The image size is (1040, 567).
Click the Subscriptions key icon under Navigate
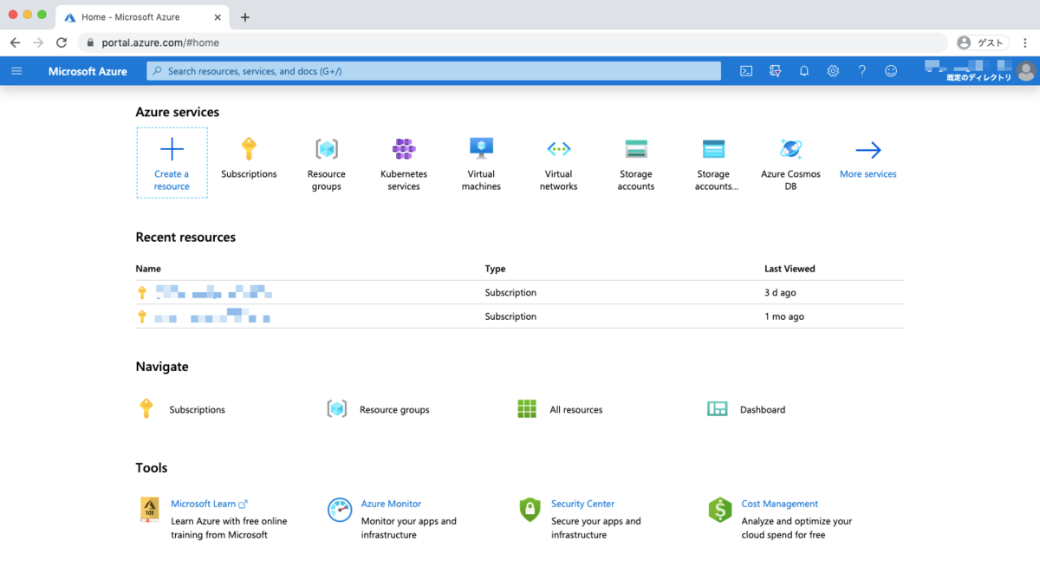(x=146, y=409)
